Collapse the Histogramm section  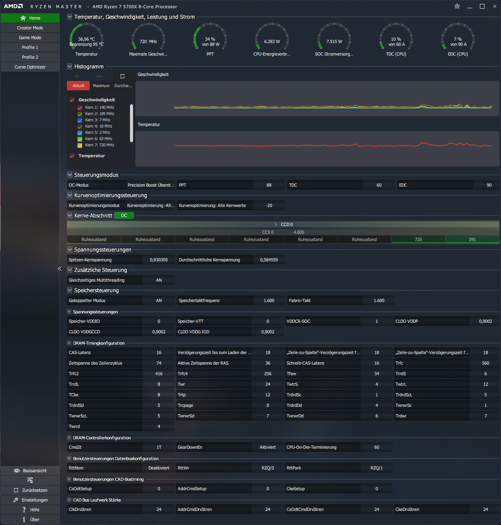70,67
